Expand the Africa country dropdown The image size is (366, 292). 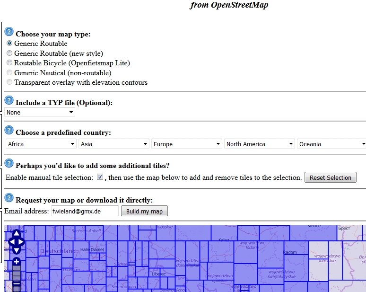click(x=41, y=144)
